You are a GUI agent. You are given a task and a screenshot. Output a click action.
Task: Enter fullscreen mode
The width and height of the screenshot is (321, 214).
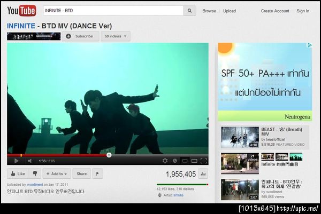pyautogui.click(x=204, y=161)
